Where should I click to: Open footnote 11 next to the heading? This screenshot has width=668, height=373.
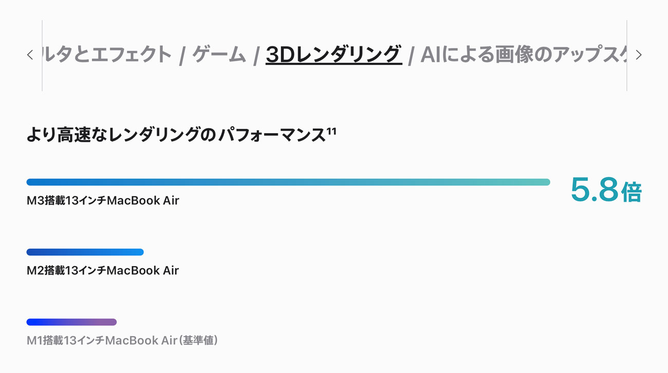click(x=331, y=132)
